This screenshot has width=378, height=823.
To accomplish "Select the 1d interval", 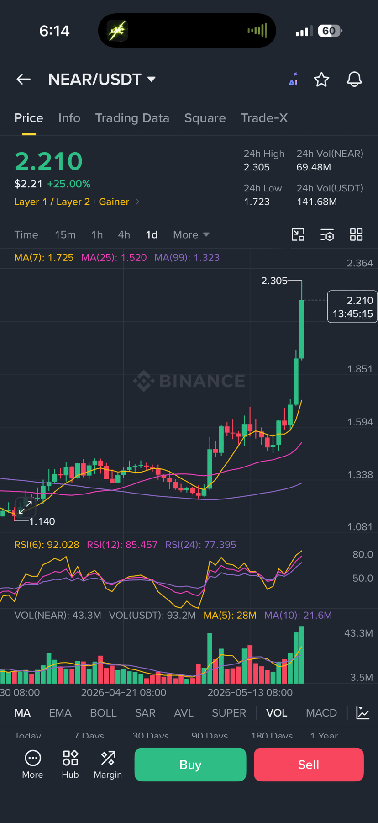I will click(x=152, y=235).
